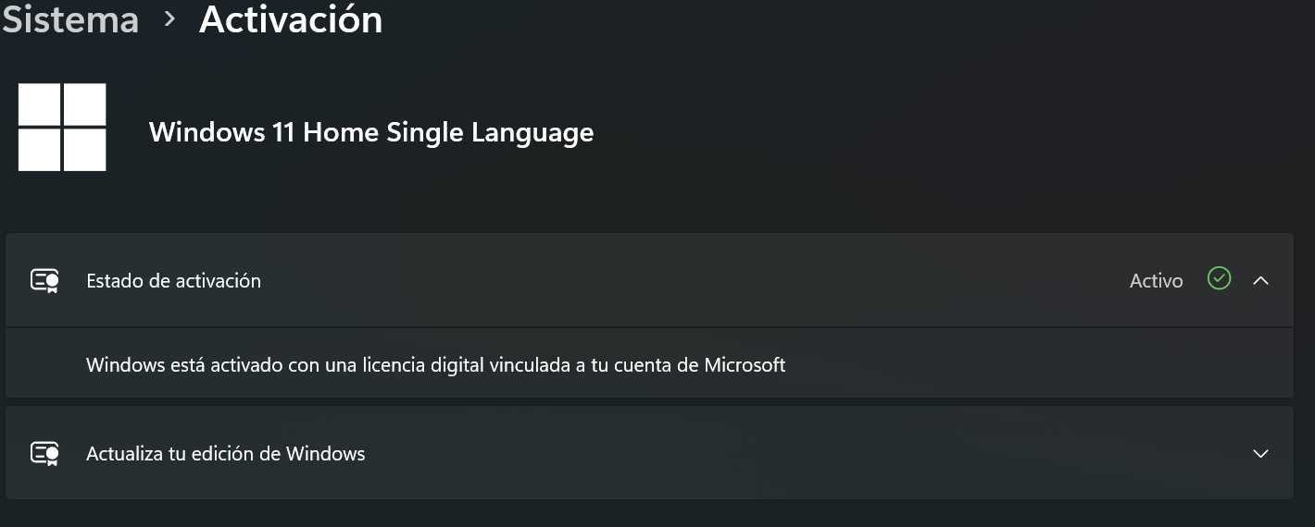Click the Activo status text

[x=1156, y=281]
